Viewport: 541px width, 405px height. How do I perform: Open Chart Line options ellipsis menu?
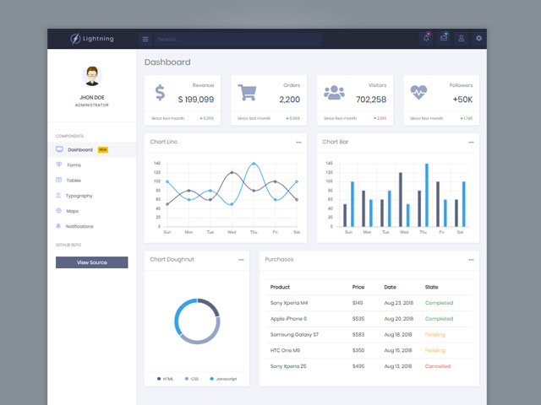298,143
